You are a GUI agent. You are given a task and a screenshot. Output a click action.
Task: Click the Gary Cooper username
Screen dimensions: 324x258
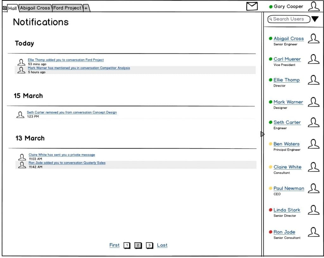pyautogui.click(x=288, y=7)
